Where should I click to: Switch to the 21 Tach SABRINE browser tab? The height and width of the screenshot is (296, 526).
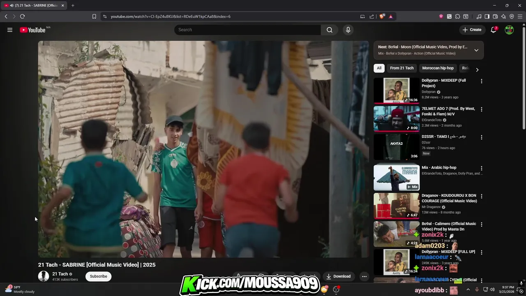coord(34,5)
